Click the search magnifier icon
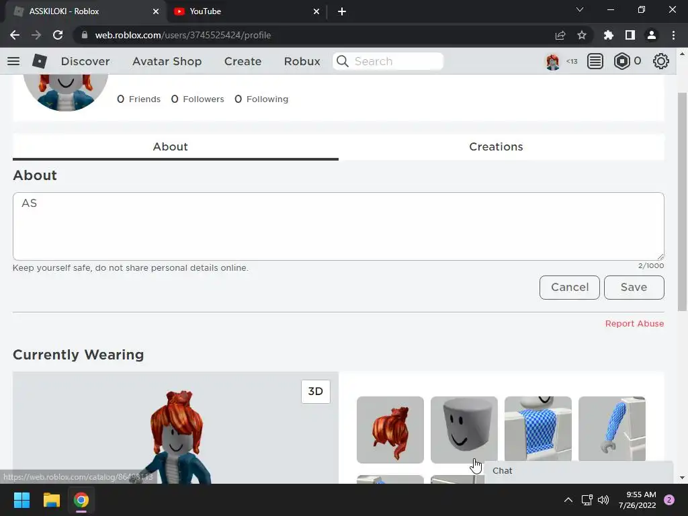Screen dimensions: 688x516 coord(343,61)
